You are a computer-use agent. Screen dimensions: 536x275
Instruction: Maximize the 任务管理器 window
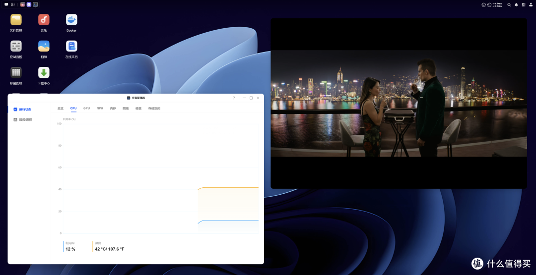(x=251, y=98)
